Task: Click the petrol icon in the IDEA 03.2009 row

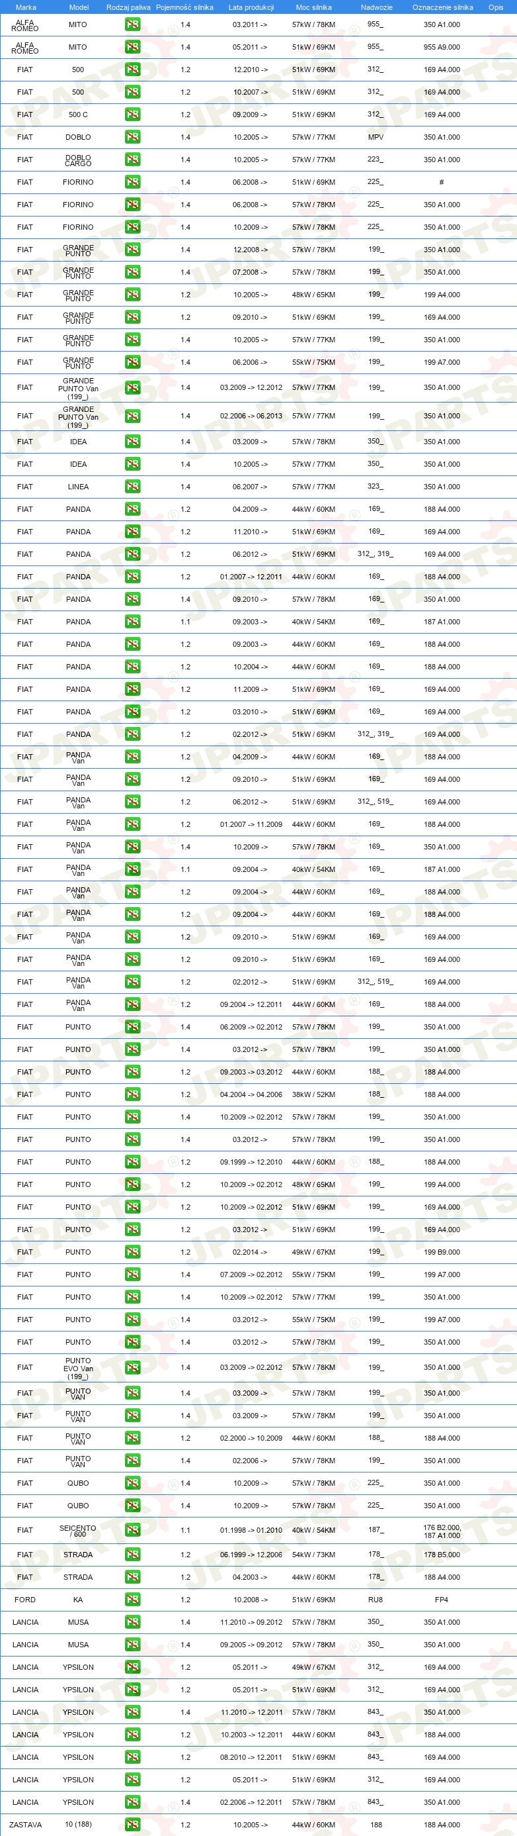Action: tap(132, 442)
